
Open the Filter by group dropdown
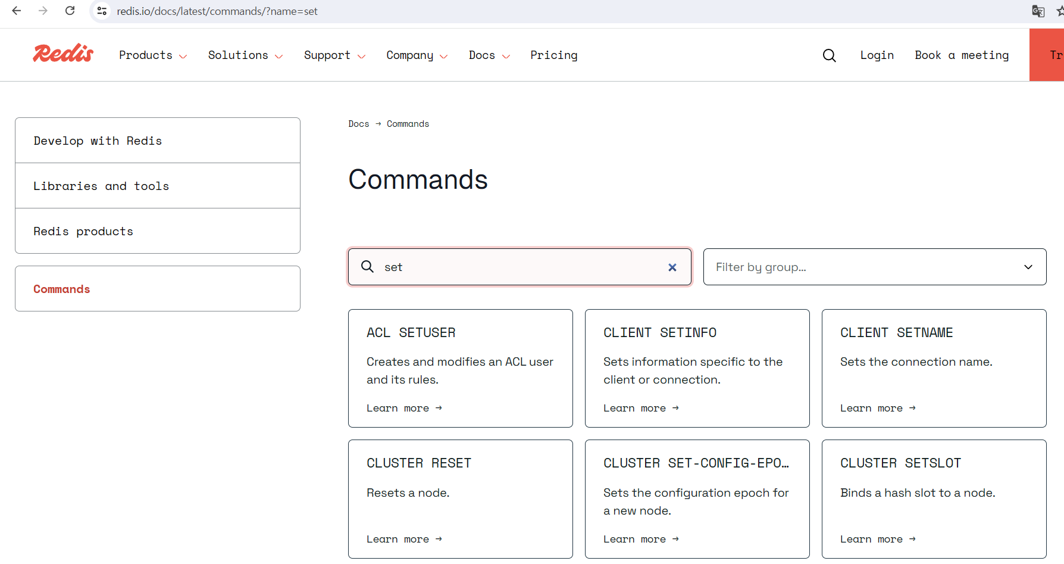click(x=875, y=267)
